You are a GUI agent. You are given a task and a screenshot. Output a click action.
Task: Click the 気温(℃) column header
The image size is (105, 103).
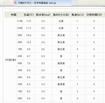pyautogui.click(x=29, y=15)
